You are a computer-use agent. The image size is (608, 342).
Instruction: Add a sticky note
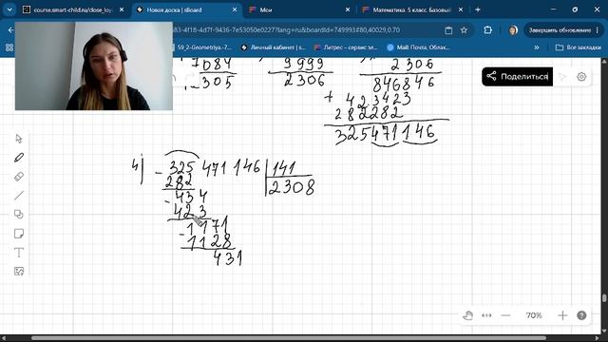(x=19, y=234)
